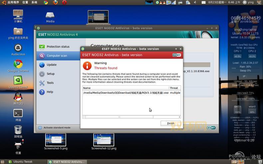The height and width of the screenshot is (164, 263).
Task: Click the Finish button in threats dialog
Action: pyautogui.click(x=170, y=123)
